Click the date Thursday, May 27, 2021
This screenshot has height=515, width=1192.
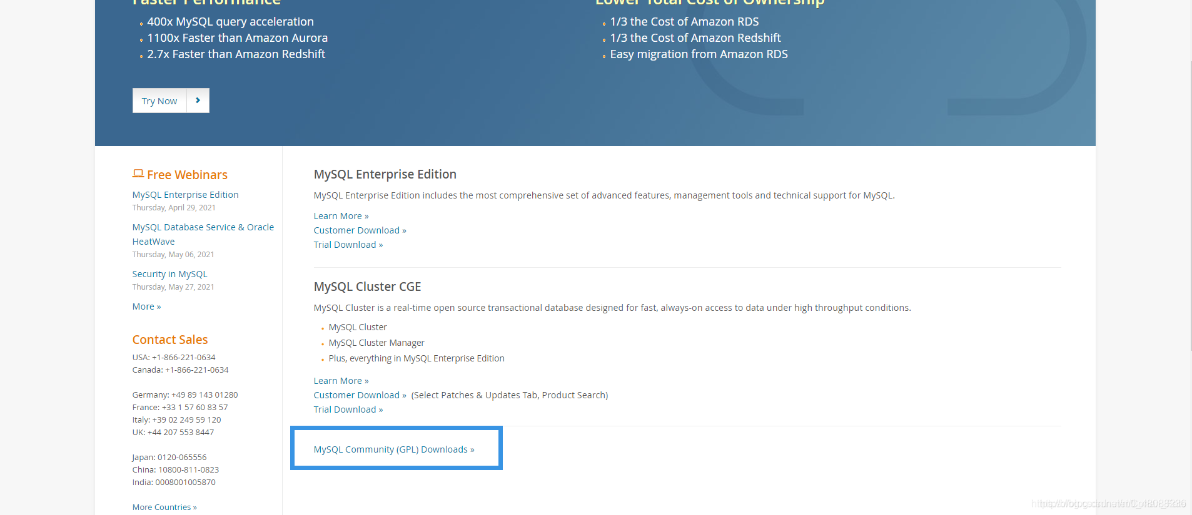pyautogui.click(x=173, y=287)
